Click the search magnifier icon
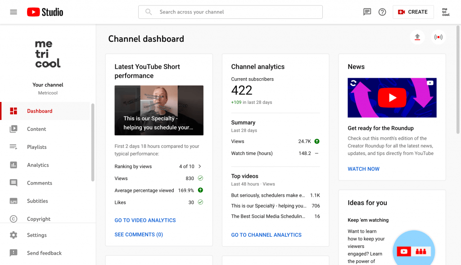The height and width of the screenshot is (265, 461). pos(149,12)
